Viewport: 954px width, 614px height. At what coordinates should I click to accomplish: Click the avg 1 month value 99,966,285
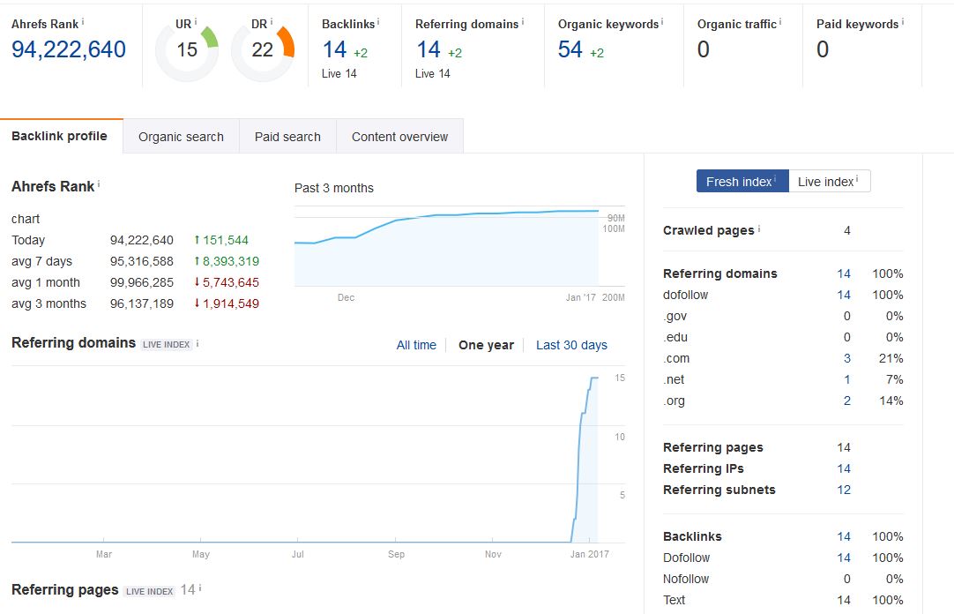pos(142,283)
